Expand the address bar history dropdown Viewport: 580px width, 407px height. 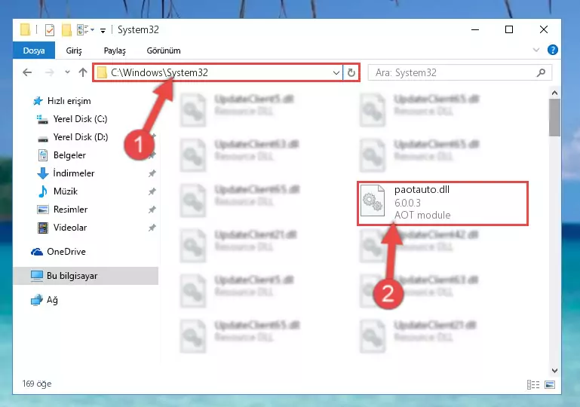pos(336,73)
